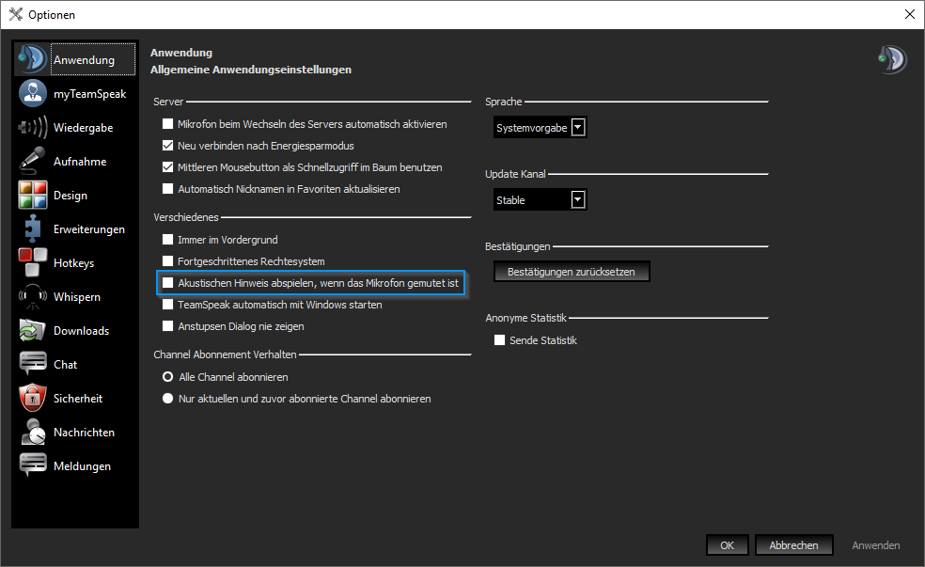Close the Optionen dialog window
The image size is (925, 567).
pyautogui.click(x=910, y=14)
